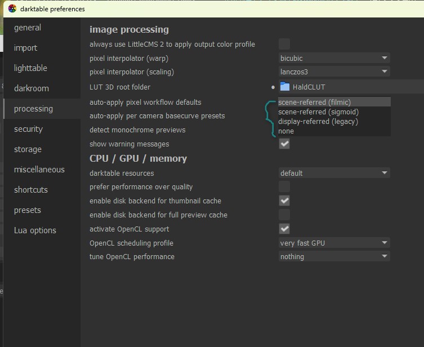Toggle disk backend for thumbnail cache
This screenshot has height=347, width=424.
[284, 201]
